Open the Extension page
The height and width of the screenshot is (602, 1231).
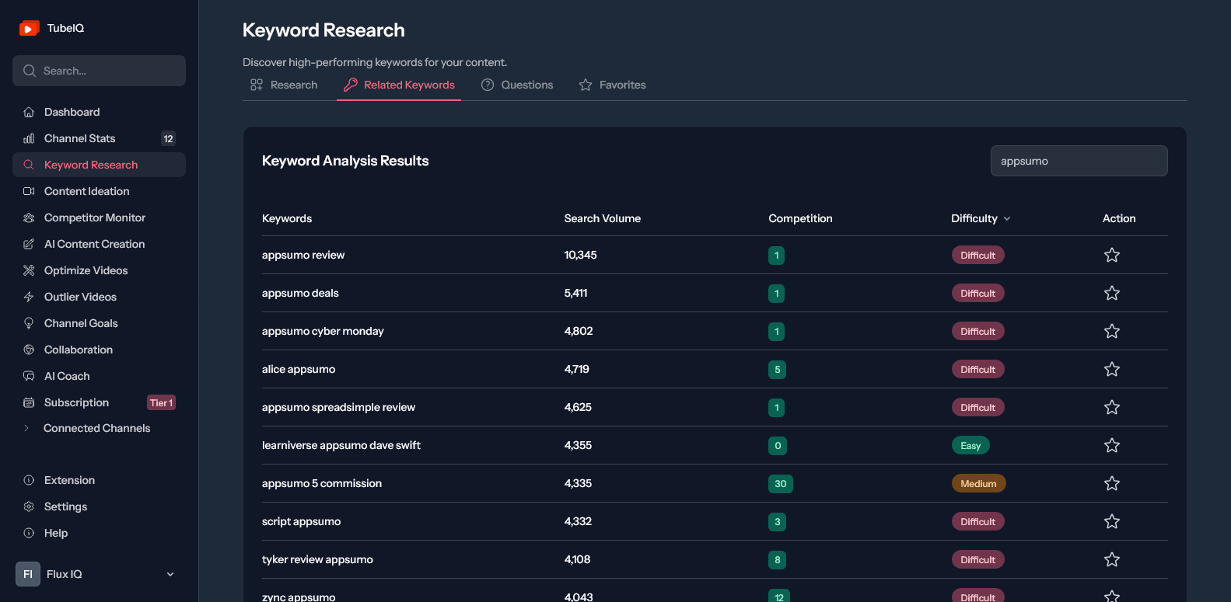tap(99, 480)
